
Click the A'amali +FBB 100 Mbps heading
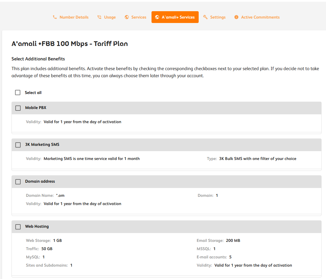pyautogui.click(x=70, y=44)
